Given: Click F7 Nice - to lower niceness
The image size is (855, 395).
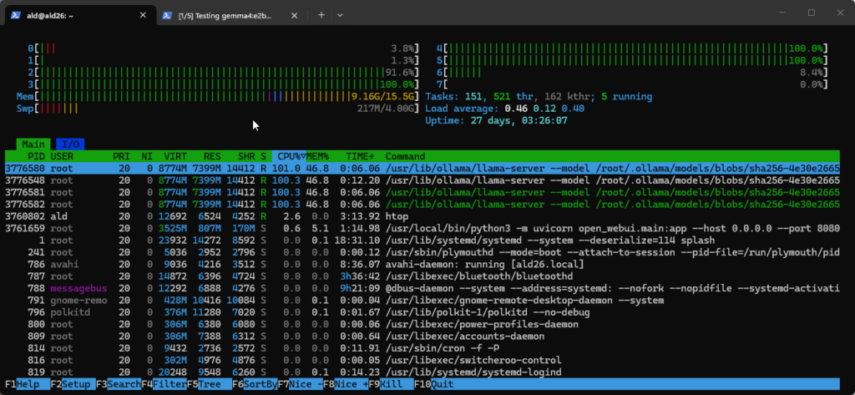Looking at the screenshot, I should (301, 384).
